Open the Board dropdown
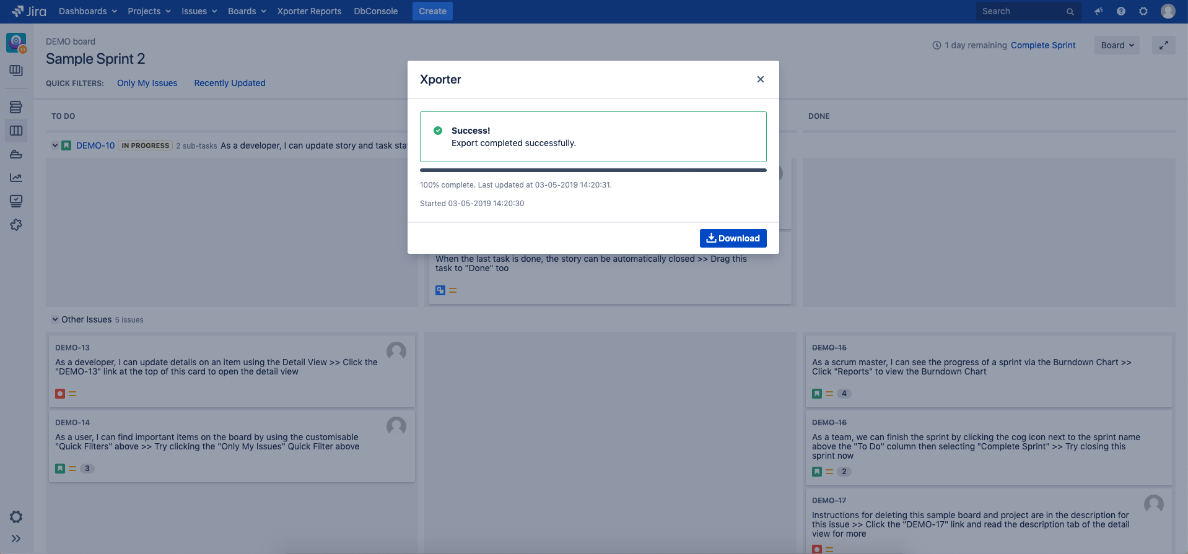 (x=1116, y=45)
